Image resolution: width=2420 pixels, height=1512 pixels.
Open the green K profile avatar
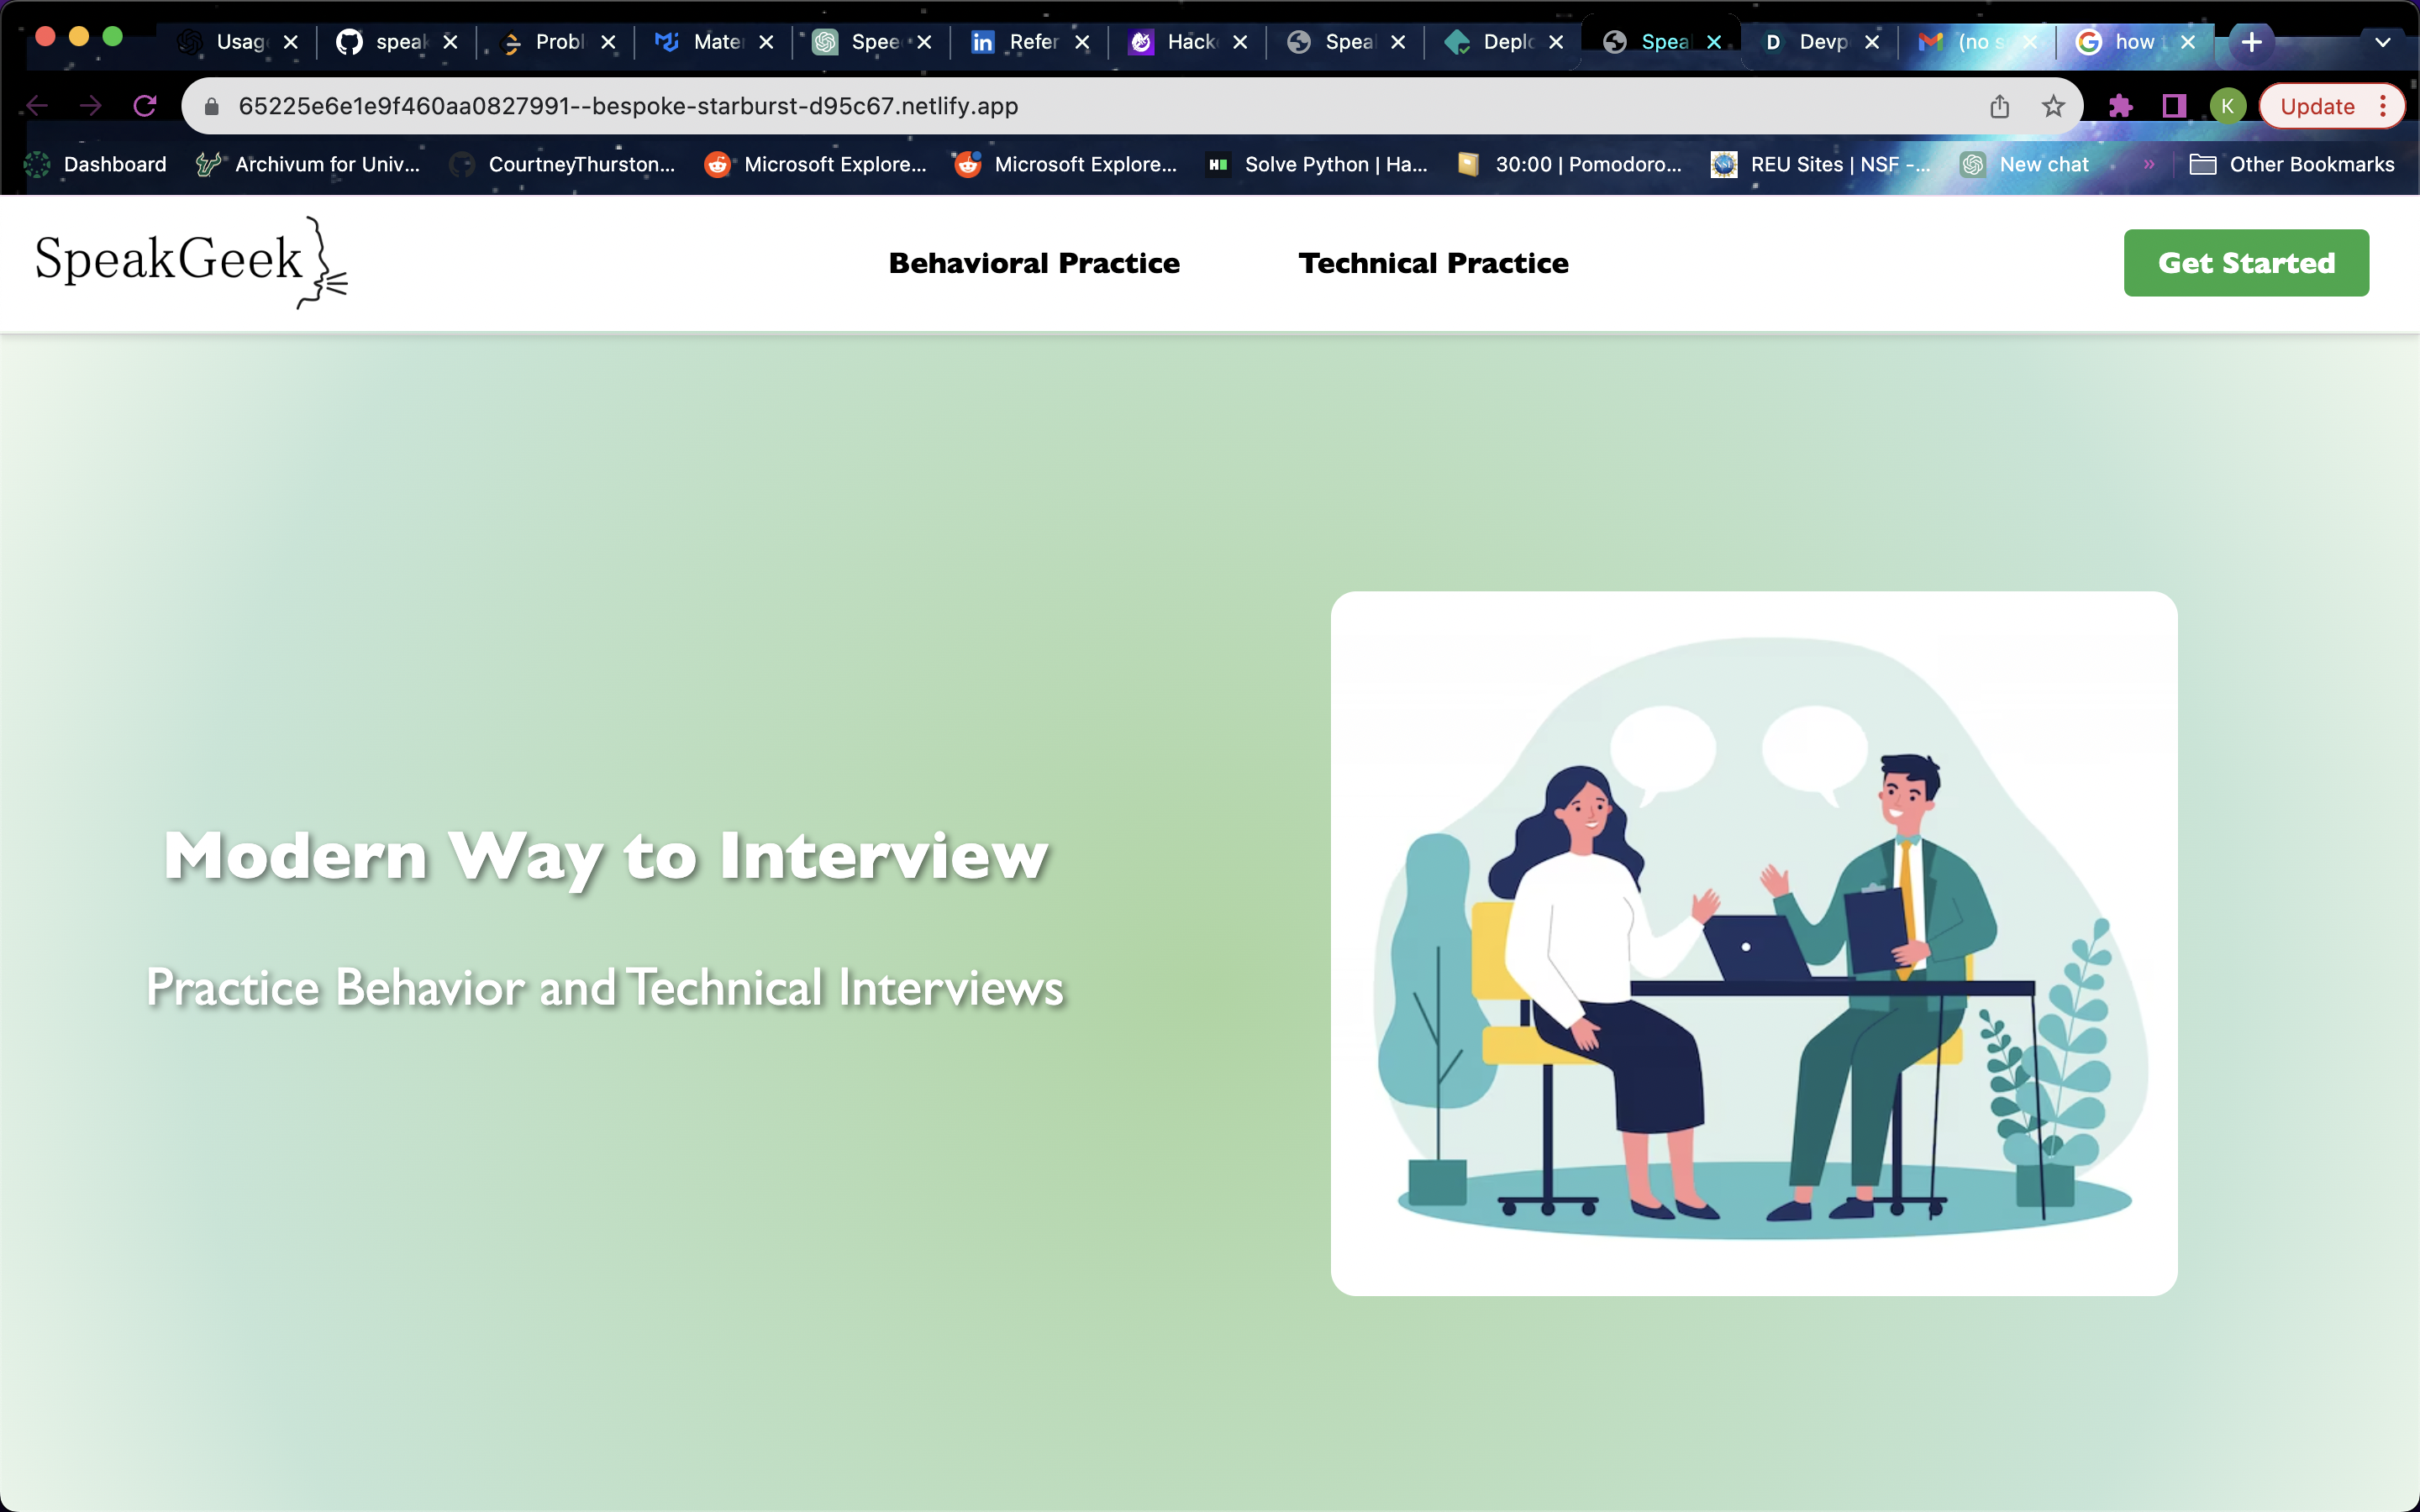click(x=2227, y=106)
